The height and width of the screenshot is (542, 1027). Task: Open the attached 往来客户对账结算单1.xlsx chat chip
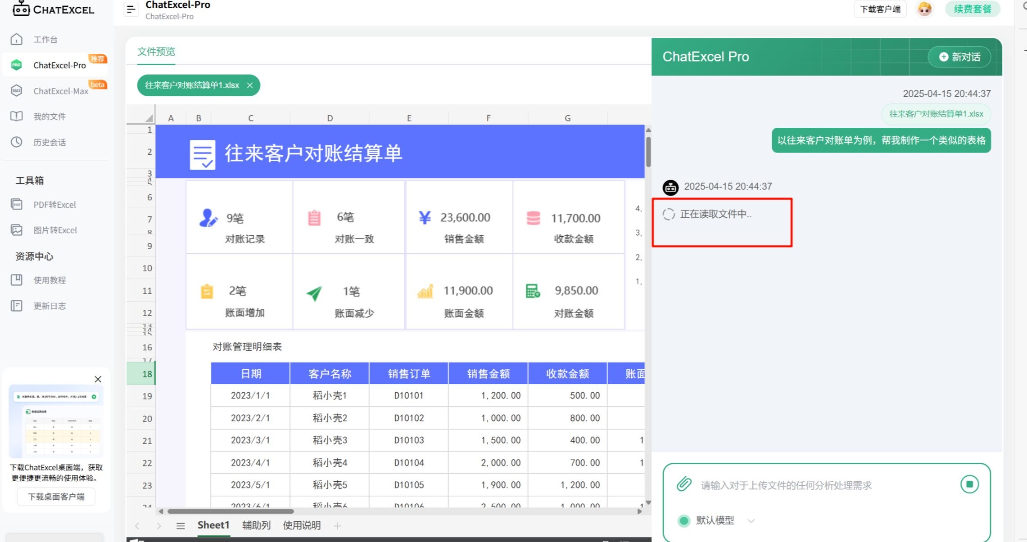point(936,114)
